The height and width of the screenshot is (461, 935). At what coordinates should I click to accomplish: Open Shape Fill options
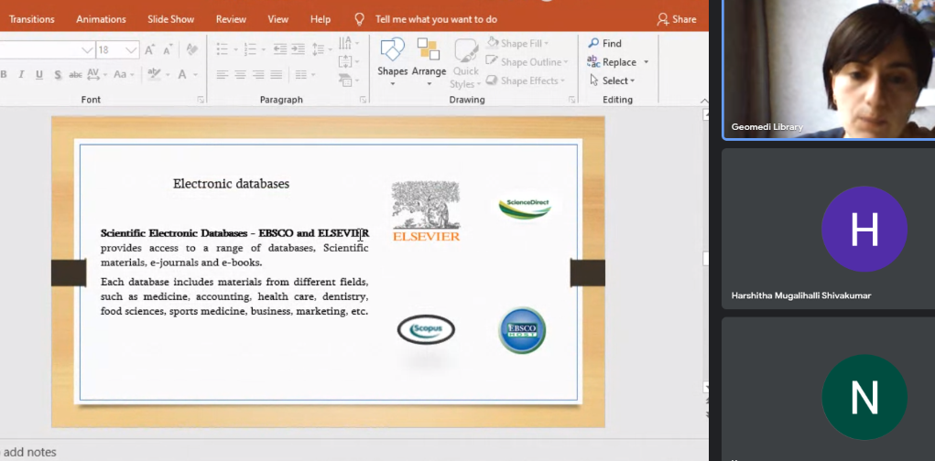point(518,44)
